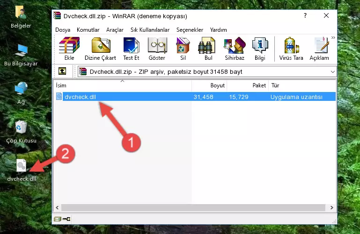
Task: Open the Komutlar menu
Action: pyautogui.click(x=88, y=30)
